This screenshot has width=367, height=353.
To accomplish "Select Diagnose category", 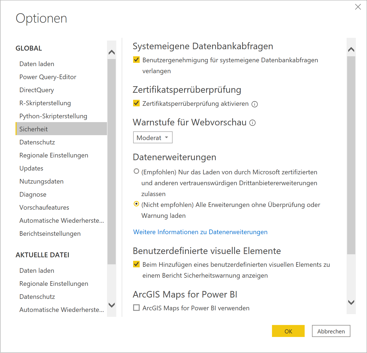I will (61, 194).
